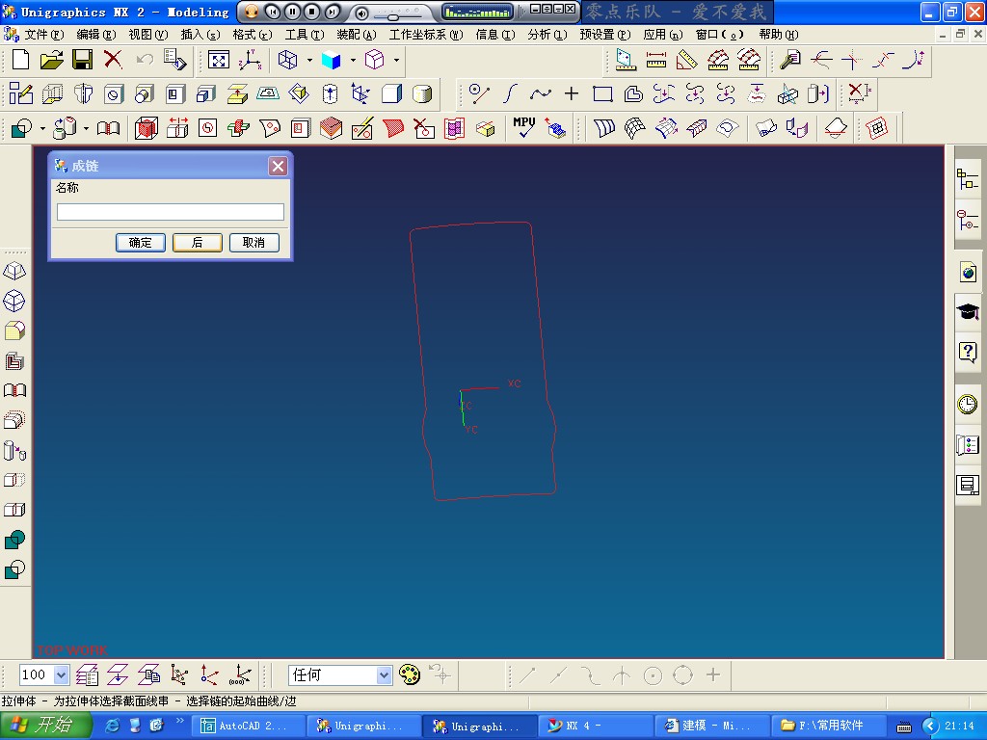The image size is (987, 740).
Task: Click the New file icon
Action: (21, 61)
